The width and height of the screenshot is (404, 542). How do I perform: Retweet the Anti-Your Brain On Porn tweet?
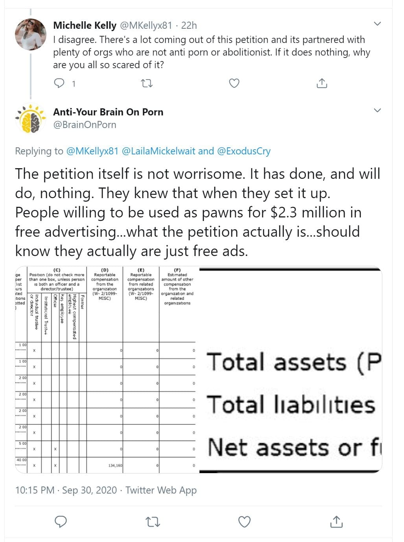click(x=152, y=522)
